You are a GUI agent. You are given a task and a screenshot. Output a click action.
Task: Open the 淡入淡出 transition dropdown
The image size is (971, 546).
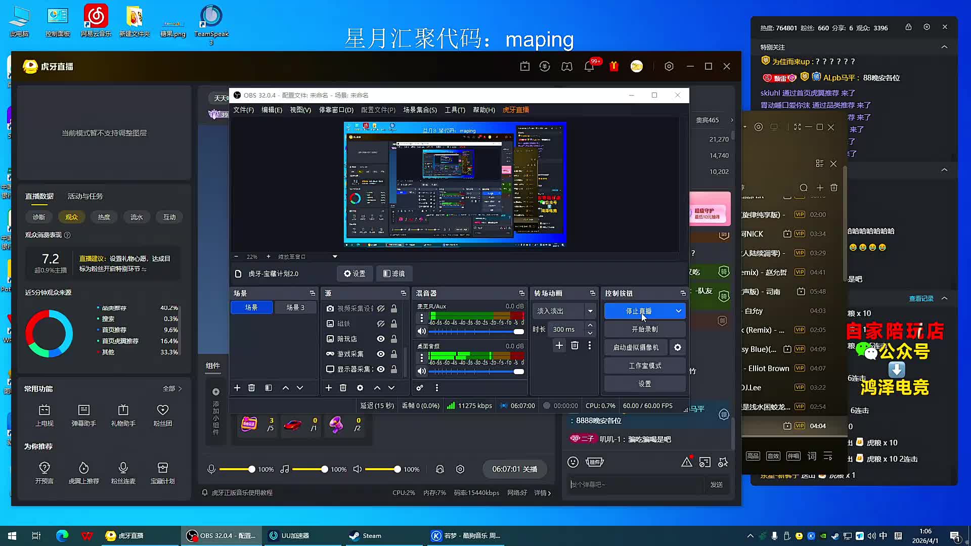(x=590, y=311)
